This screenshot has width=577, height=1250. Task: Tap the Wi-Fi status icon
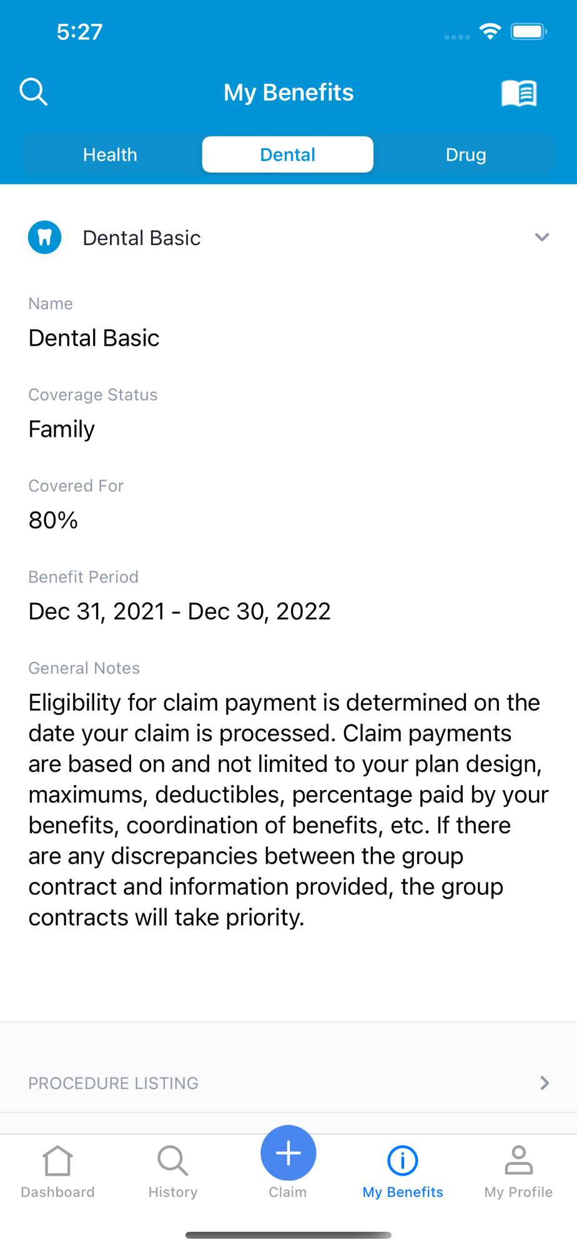490,32
